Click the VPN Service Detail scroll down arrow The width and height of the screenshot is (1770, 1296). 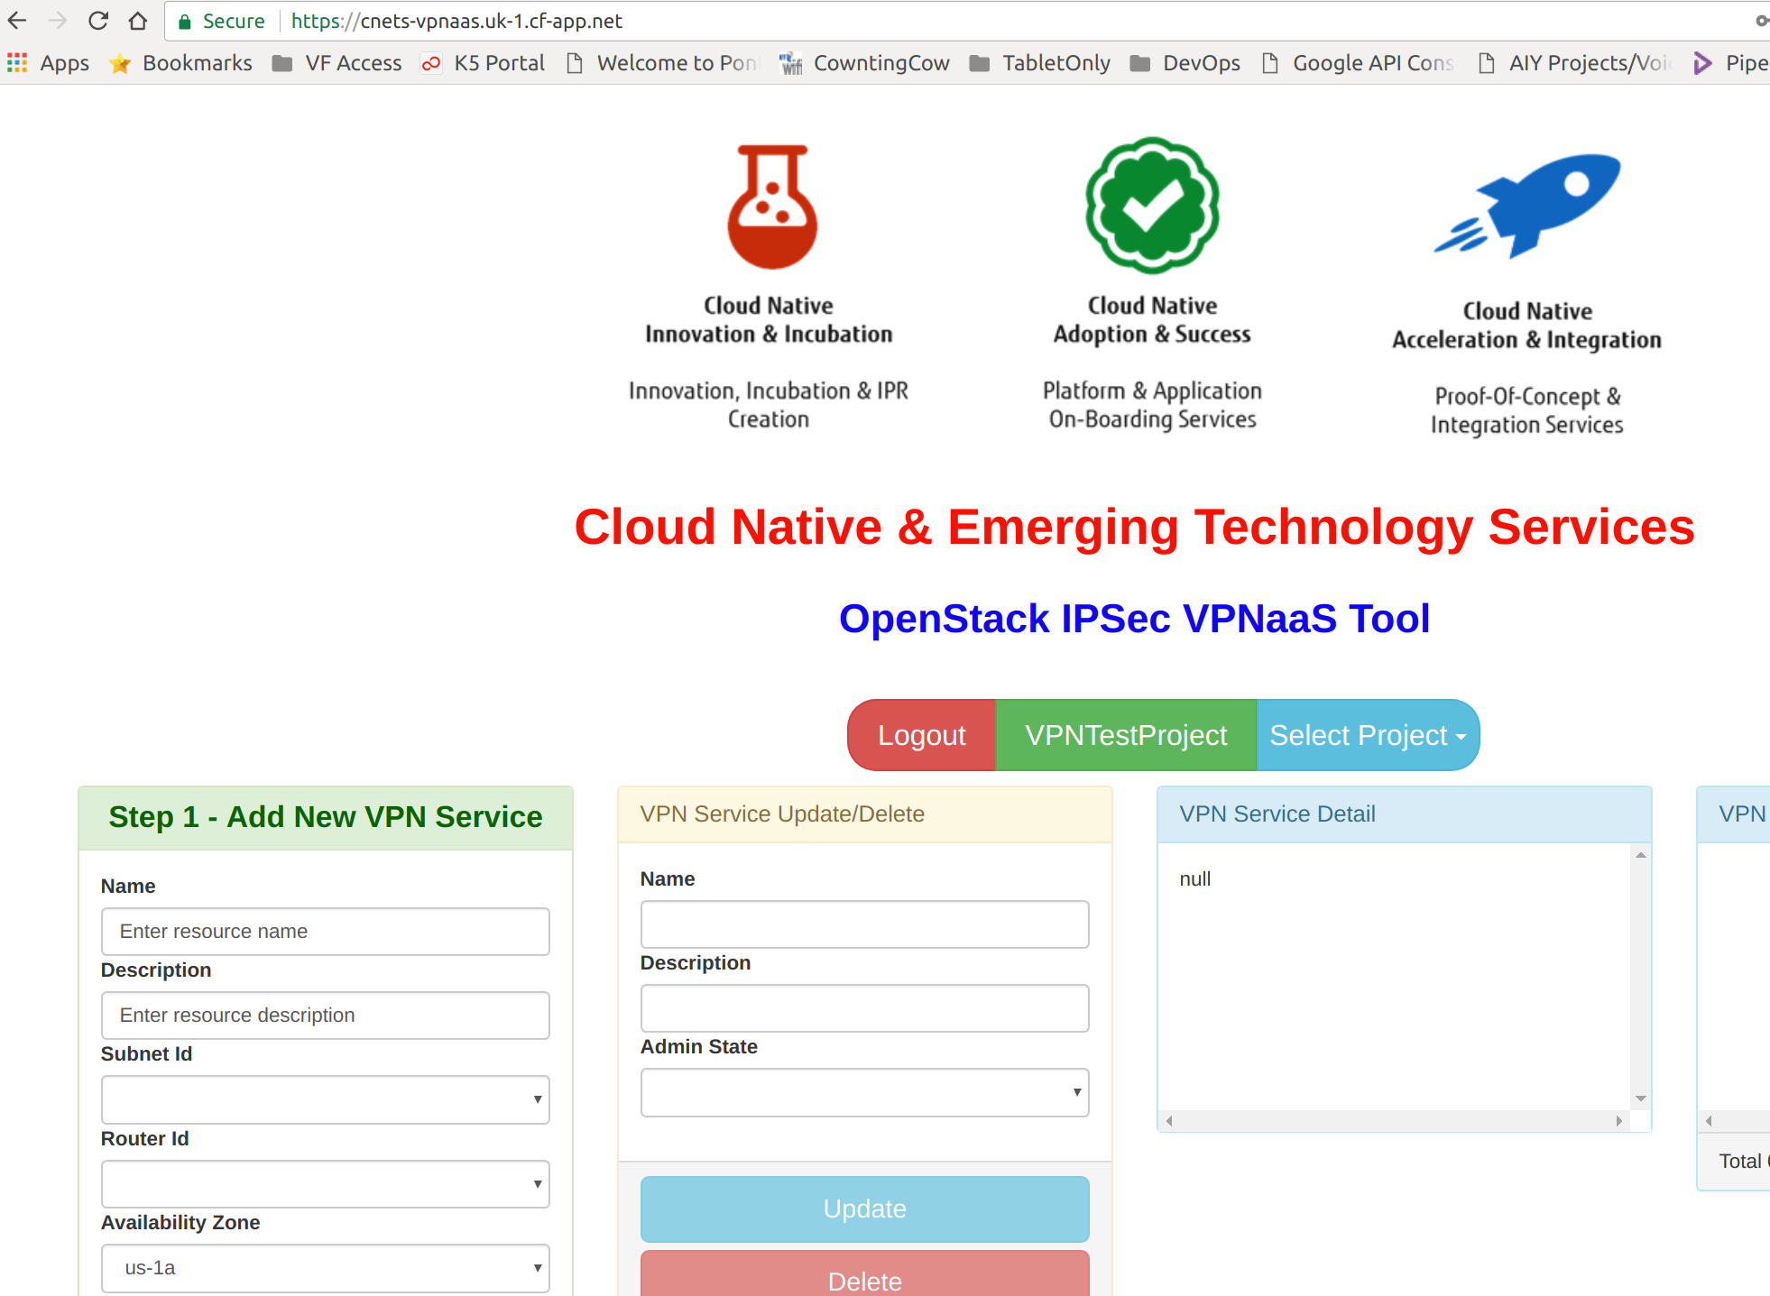click(x=1641, y=1098)
